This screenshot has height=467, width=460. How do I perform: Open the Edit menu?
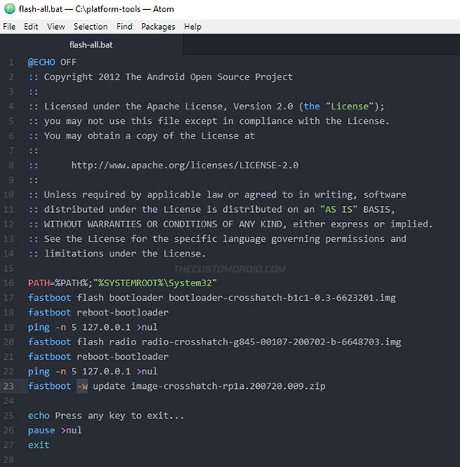click(x=31, y=27)
